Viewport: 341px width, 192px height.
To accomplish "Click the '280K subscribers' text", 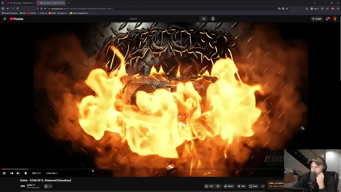I will click(33, 188).
